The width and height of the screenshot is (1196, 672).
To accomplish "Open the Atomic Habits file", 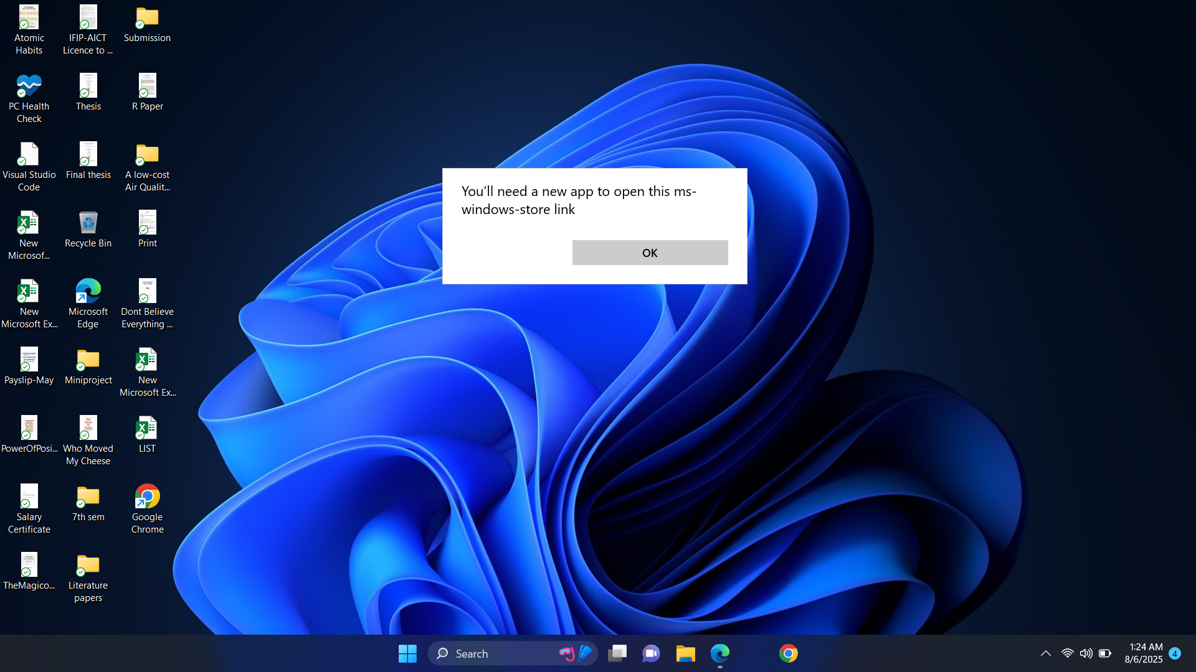I will 29,17.
